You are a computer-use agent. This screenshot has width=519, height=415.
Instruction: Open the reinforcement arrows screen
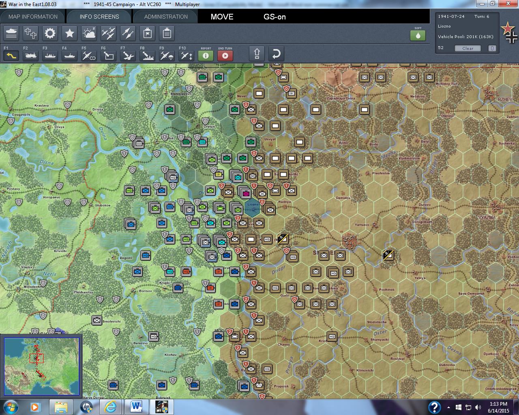tap(128, 33)
